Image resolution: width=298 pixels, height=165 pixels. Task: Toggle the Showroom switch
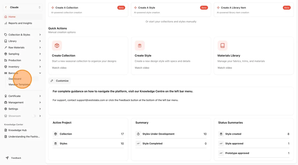[x=34, y=116]
